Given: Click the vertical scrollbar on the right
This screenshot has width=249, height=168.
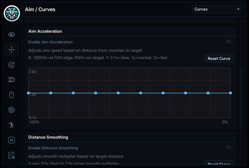Looking at the screenshot, I should pyautogui.click(x=241, y=98).
